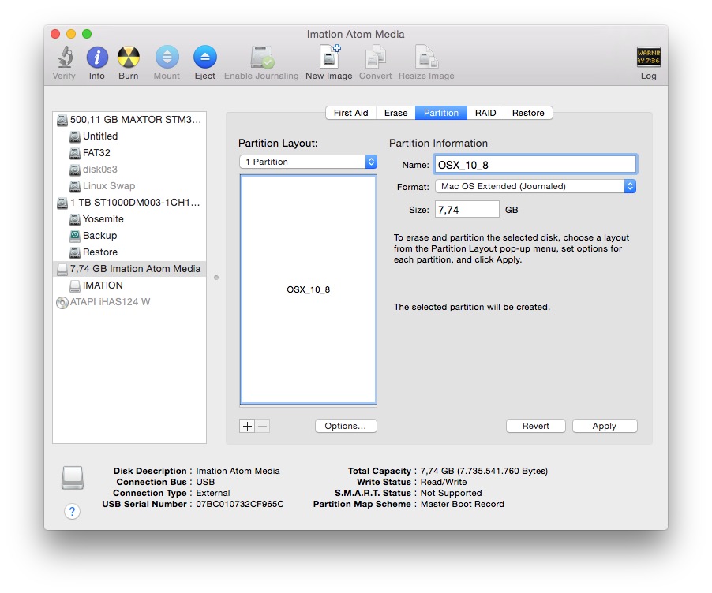This screenshot has height=593, width=712.
Task: Click the Apply button
Action: coord(604,426)
